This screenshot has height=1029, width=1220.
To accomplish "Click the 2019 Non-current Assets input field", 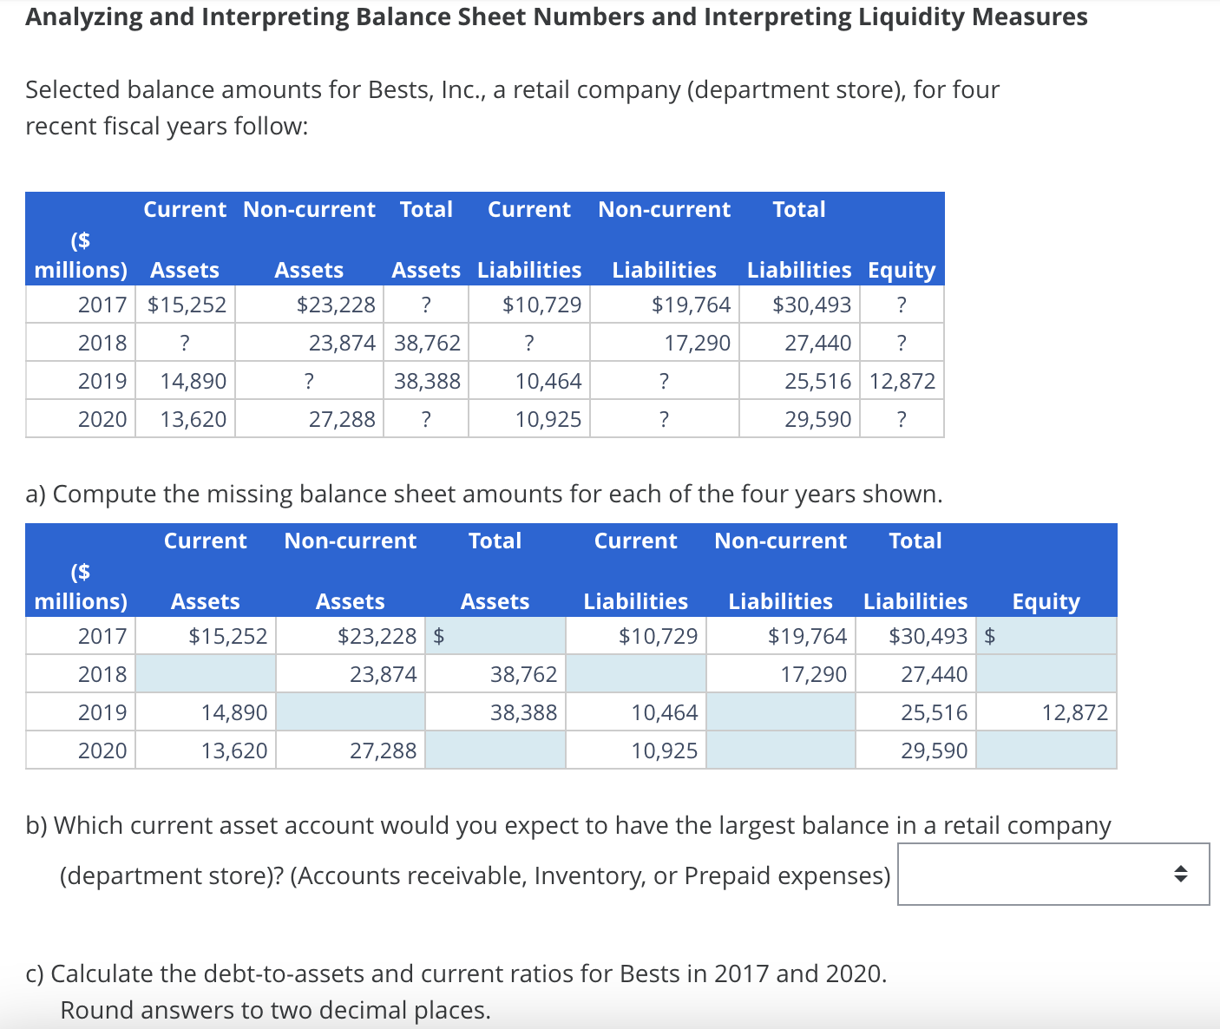I will [x=351, y=712].
